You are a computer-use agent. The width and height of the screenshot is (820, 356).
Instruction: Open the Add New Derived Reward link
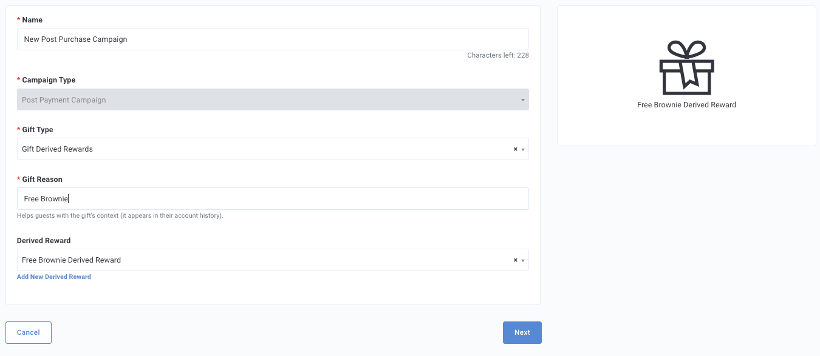pos(54,277)
